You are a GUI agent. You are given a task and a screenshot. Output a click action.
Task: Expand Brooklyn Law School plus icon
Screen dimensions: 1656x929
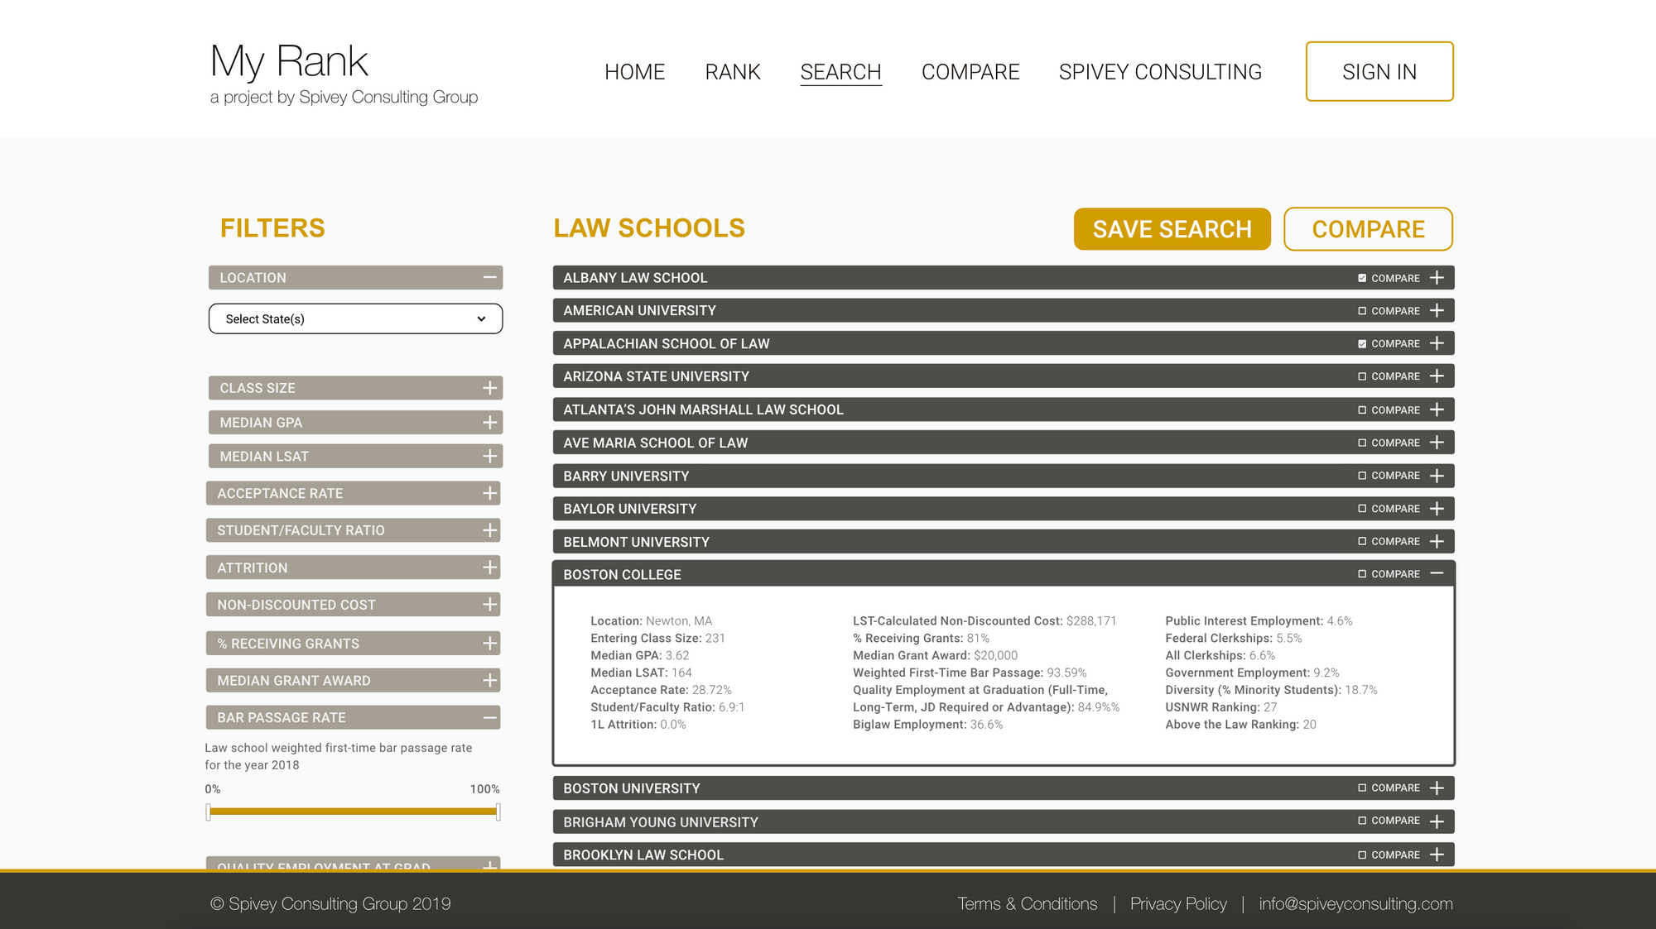coord(1437,855)
